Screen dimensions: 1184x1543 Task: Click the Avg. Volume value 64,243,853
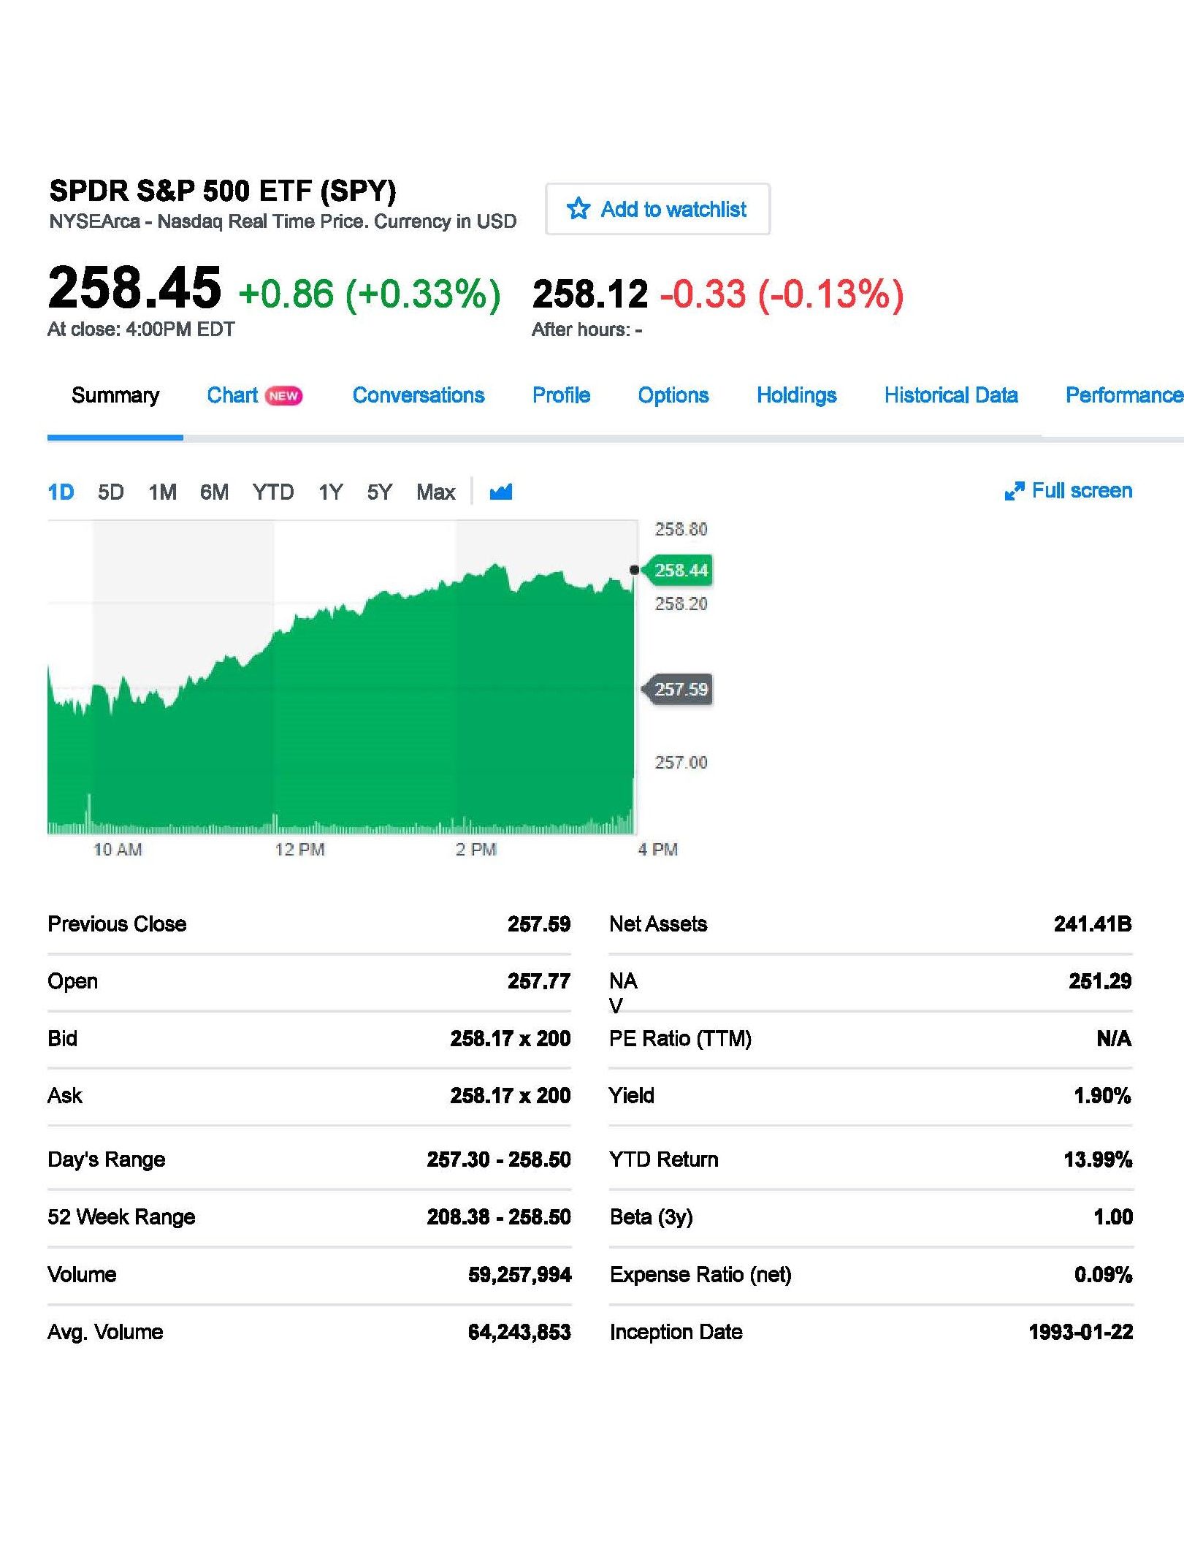(x=519, y=1332)
